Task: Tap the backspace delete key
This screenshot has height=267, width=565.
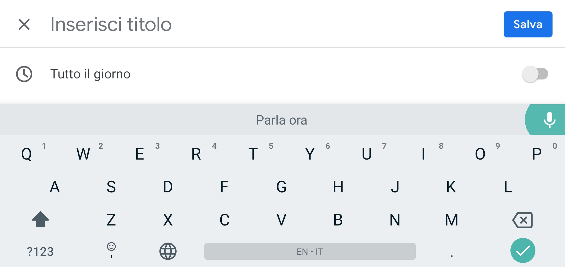Action: [x=522, y=220]
